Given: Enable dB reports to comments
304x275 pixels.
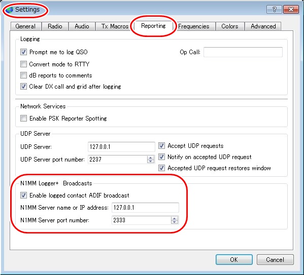Looking at the screenshot, I should (x=23, y=75).
